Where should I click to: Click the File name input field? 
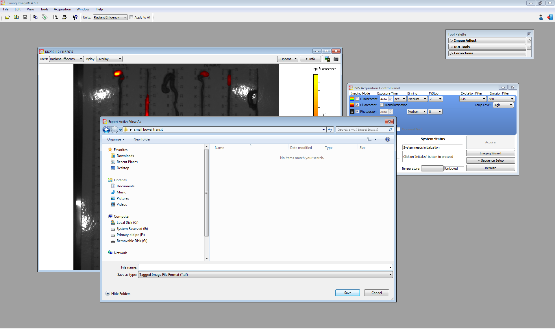point(263,267)
